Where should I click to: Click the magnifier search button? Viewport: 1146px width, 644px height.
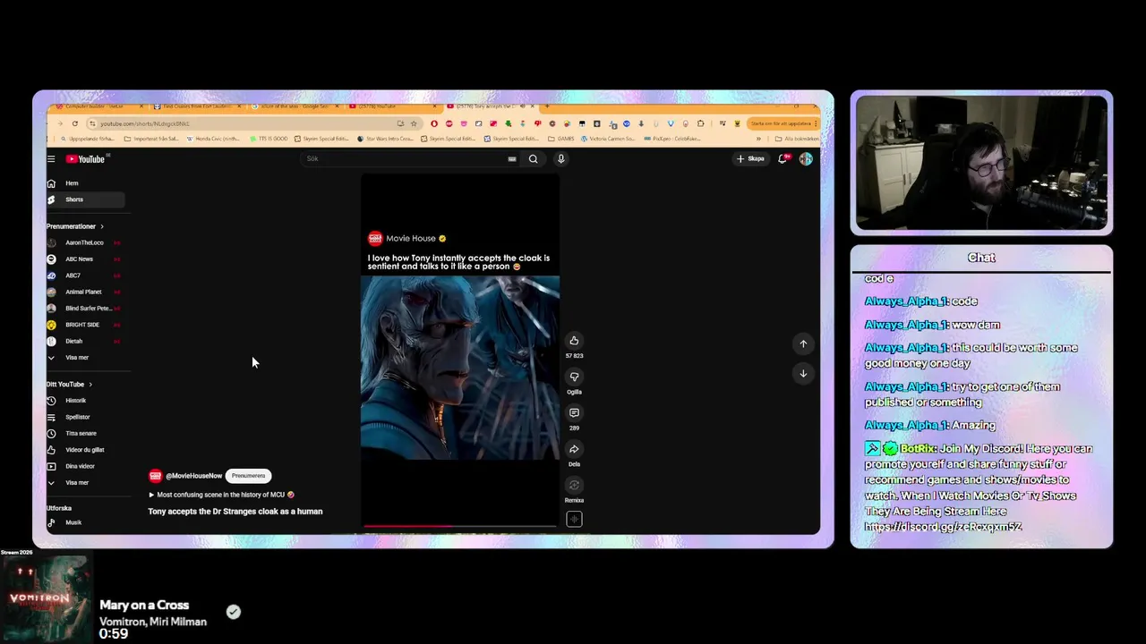click(533, 159)
